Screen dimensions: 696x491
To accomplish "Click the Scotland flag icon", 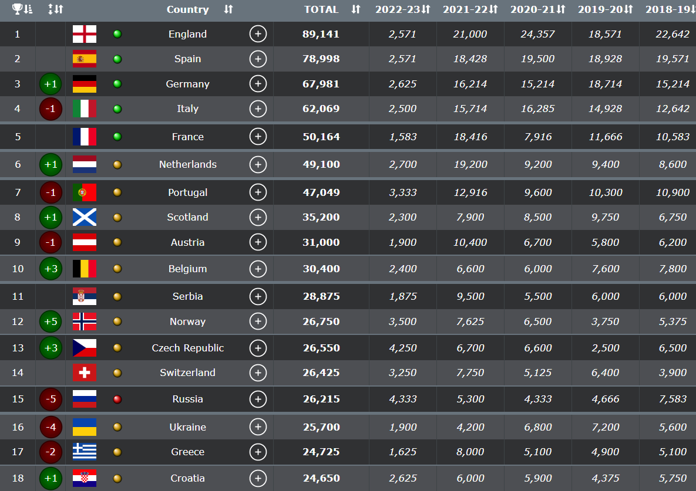I will 84,217.
